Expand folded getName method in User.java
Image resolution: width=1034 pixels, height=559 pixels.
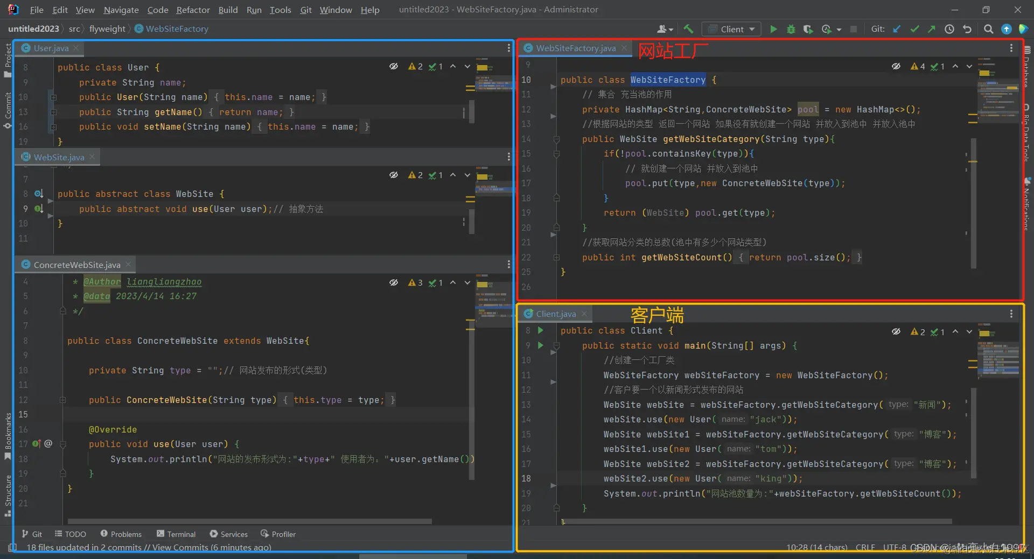pos(53,112)
